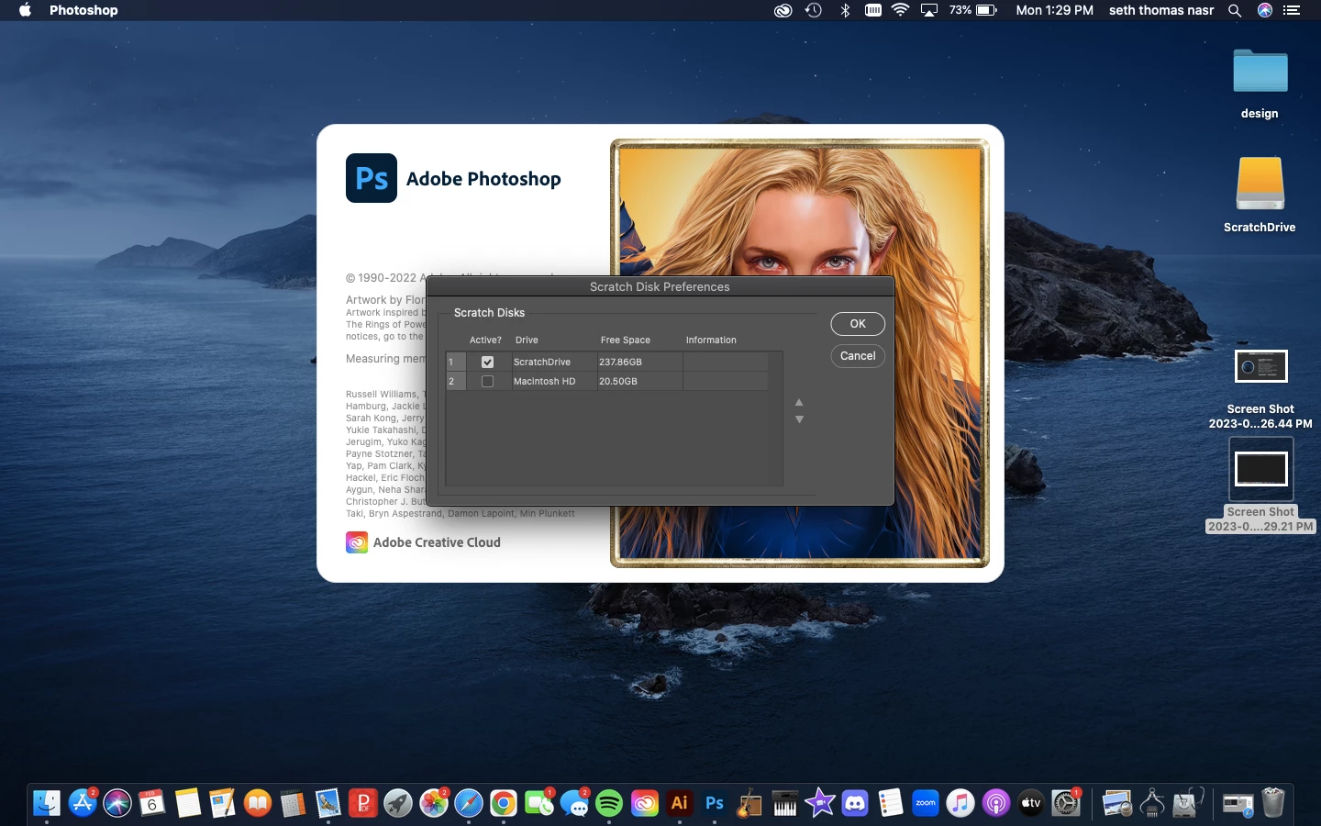Open Messages in the Dock

point(574,804)
